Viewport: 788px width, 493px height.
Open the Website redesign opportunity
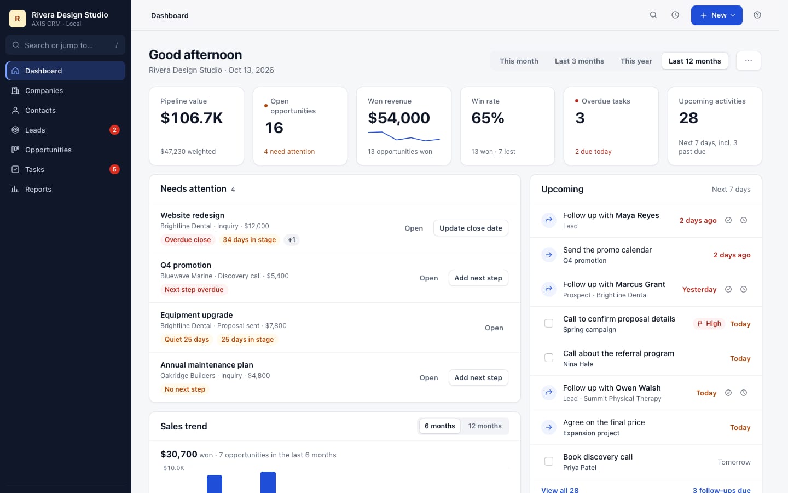192,215
